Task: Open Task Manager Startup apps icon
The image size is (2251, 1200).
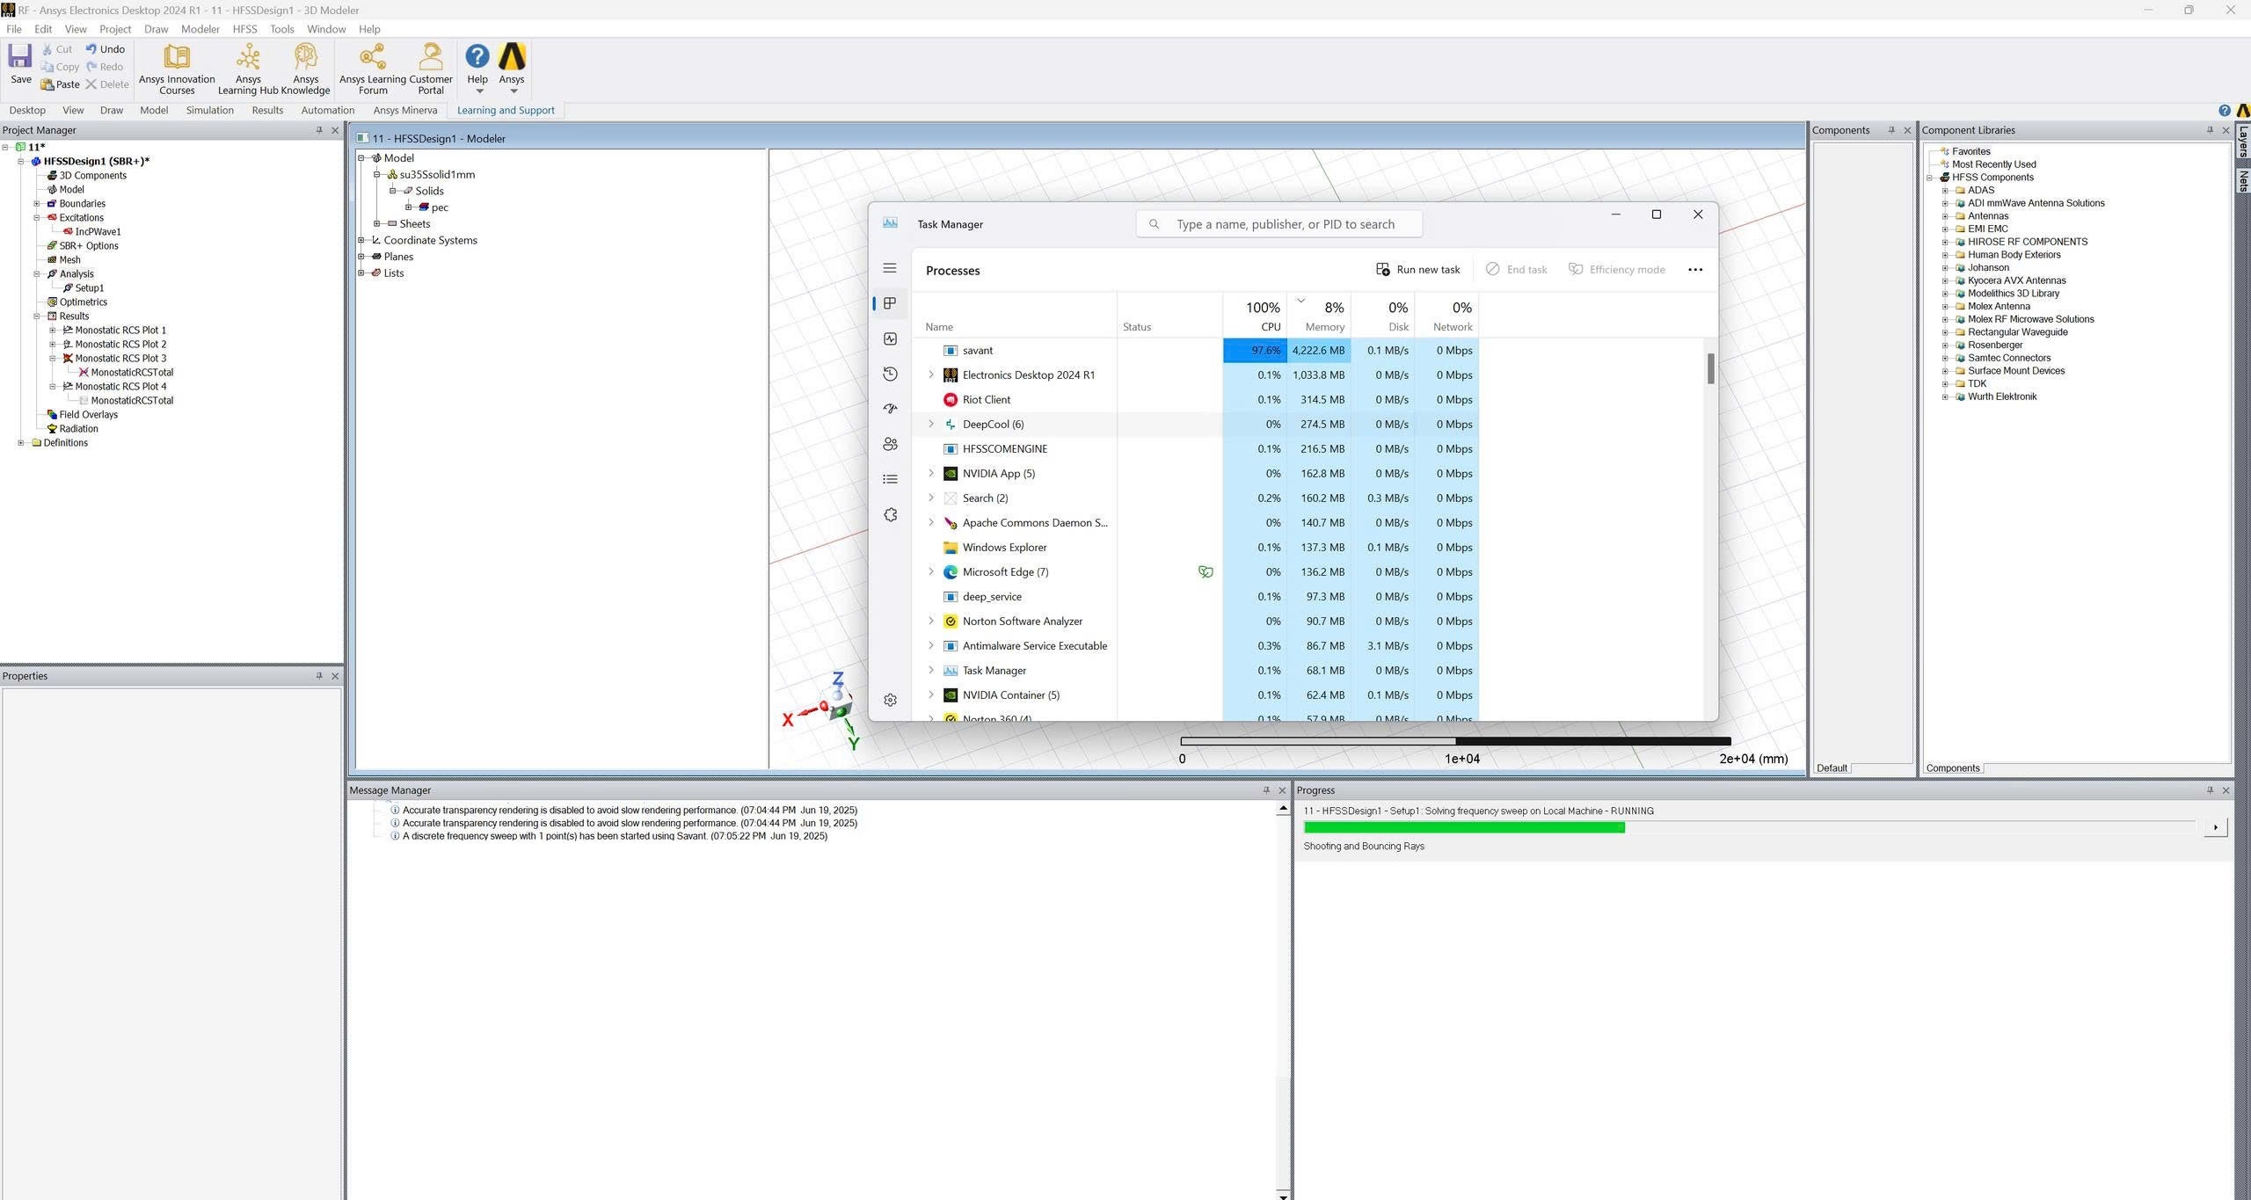Action: [890, 409]
